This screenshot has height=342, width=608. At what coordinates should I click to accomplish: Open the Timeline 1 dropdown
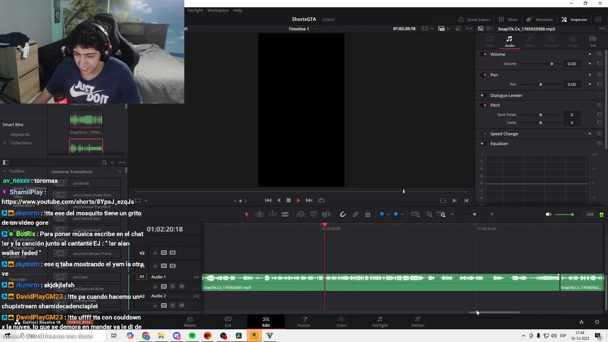coord(315,29)
